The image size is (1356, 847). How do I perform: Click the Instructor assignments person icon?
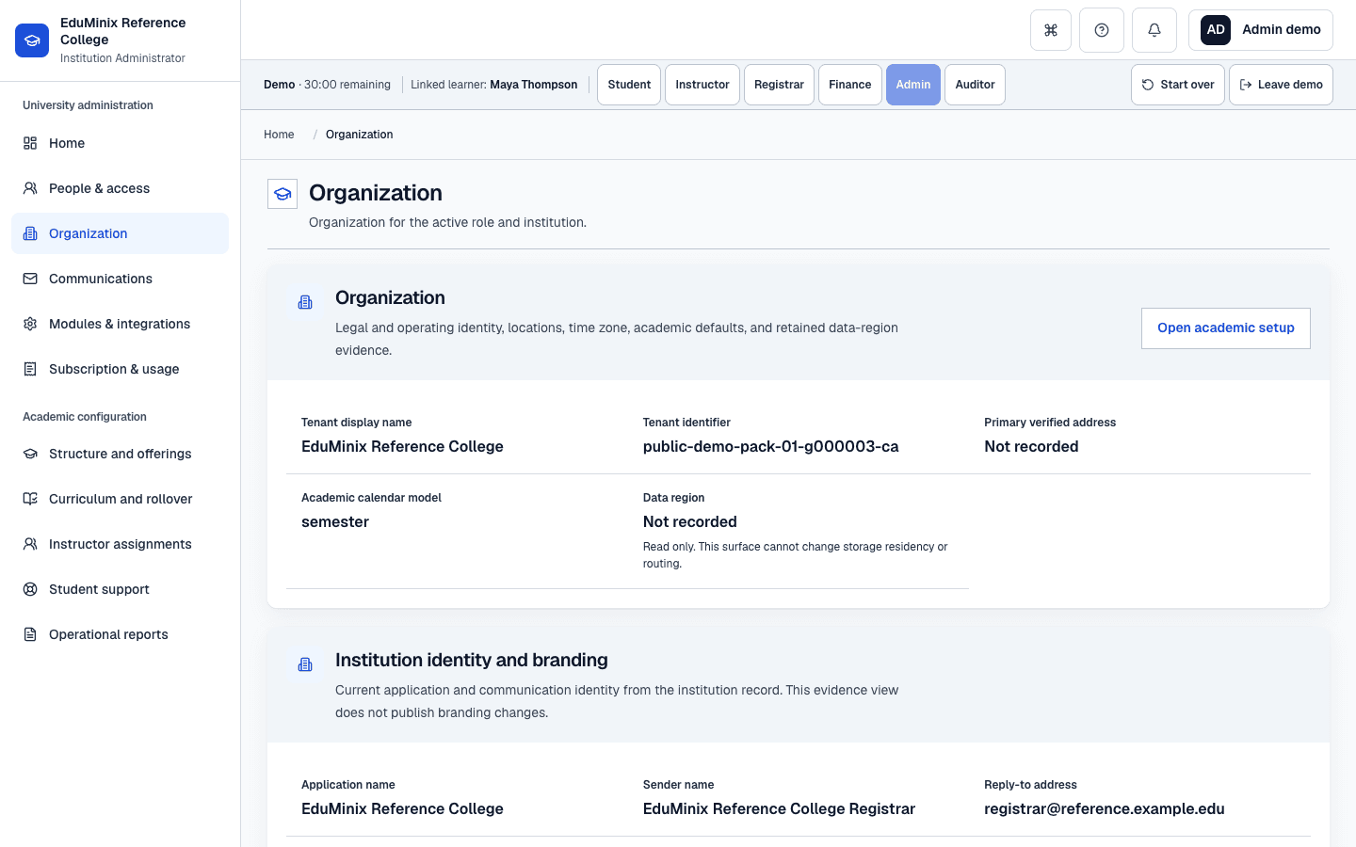(30, 544)
